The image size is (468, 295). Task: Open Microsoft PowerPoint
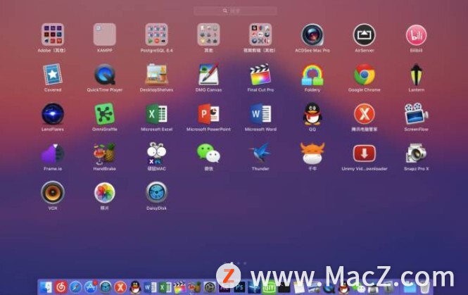[x=208, y=114]
